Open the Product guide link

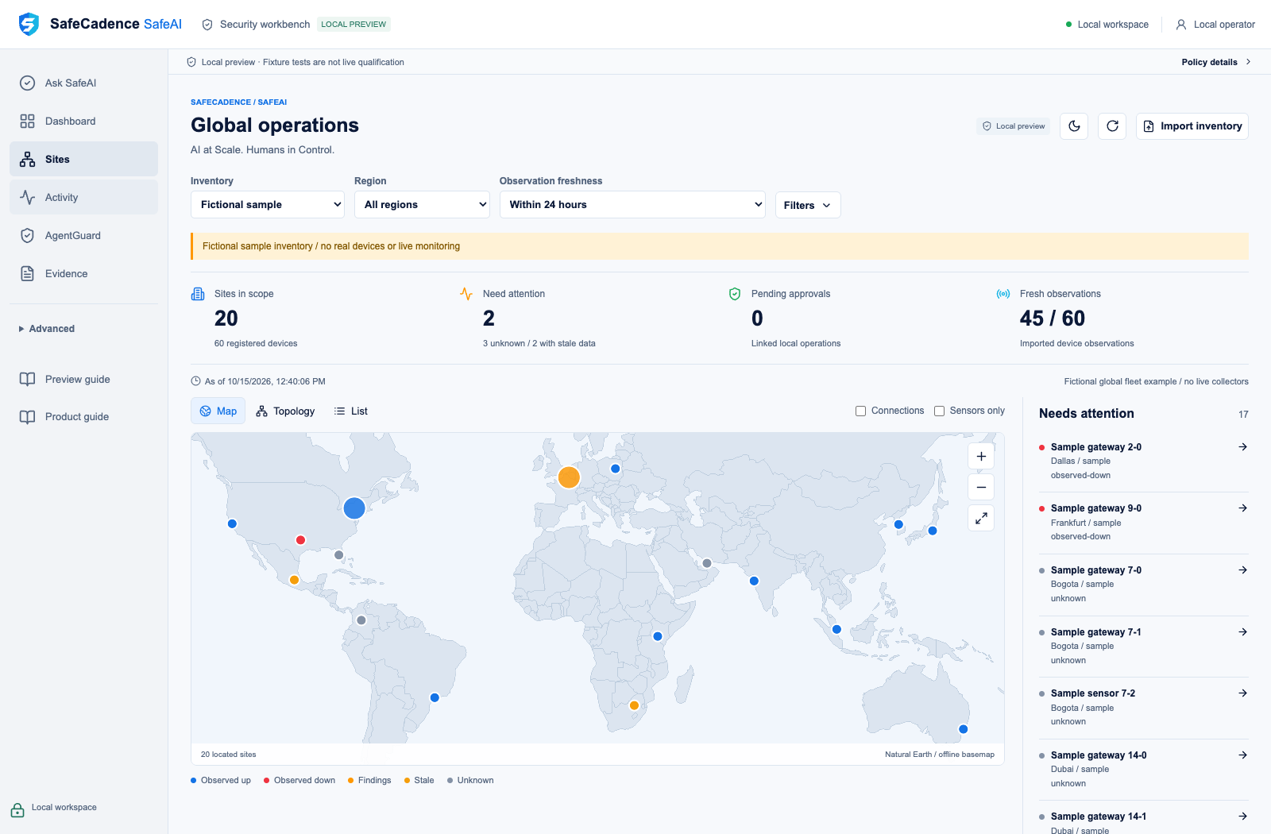83,416
